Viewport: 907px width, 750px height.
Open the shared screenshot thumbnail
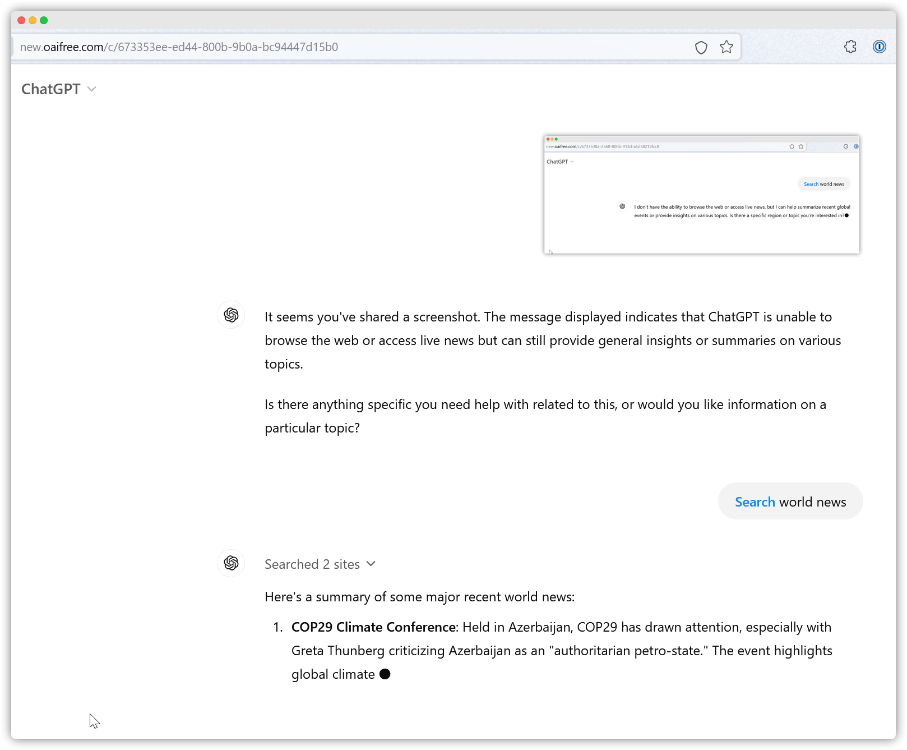[701, 195]
